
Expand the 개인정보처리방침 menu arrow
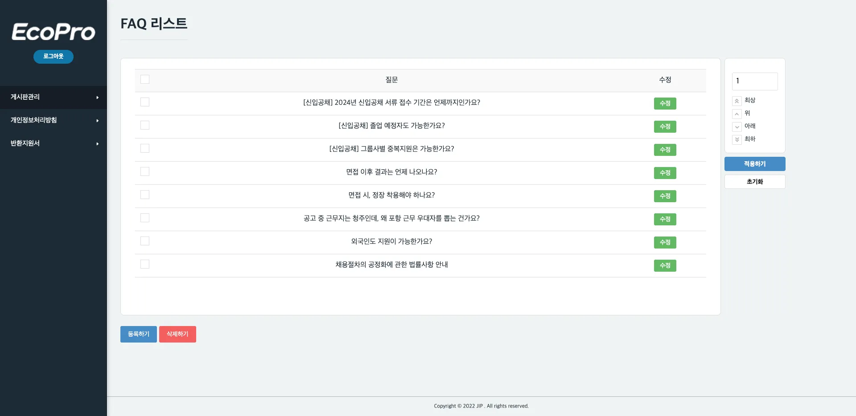tap(97, 121)
